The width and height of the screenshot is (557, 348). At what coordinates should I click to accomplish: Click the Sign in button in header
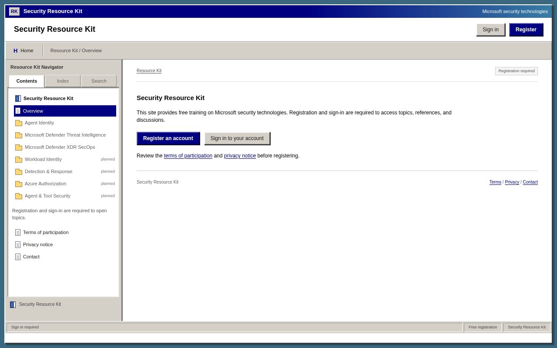490,30
